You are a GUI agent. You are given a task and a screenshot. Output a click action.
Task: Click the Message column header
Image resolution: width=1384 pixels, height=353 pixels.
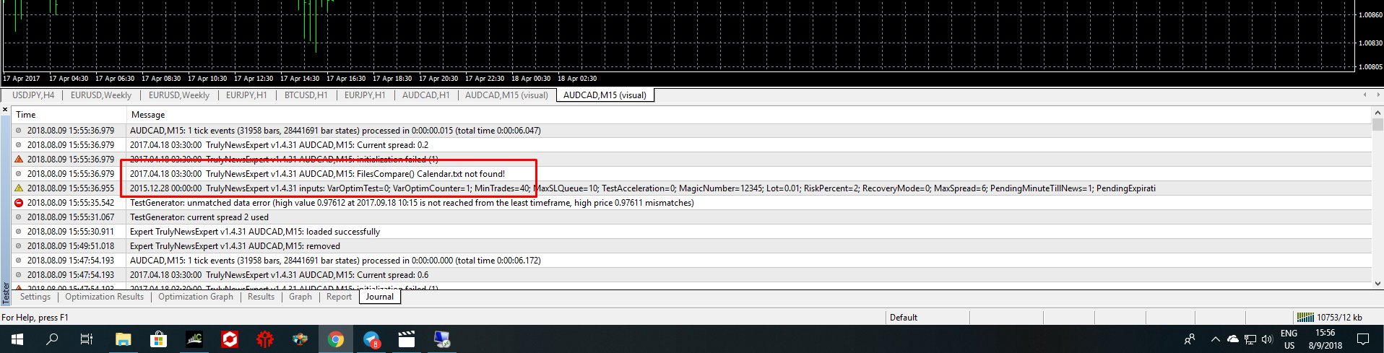pos(749,115)
